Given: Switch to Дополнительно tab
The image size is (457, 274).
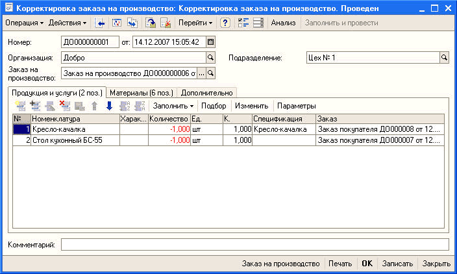Looking at the screenshot, I should coord(206,93).
